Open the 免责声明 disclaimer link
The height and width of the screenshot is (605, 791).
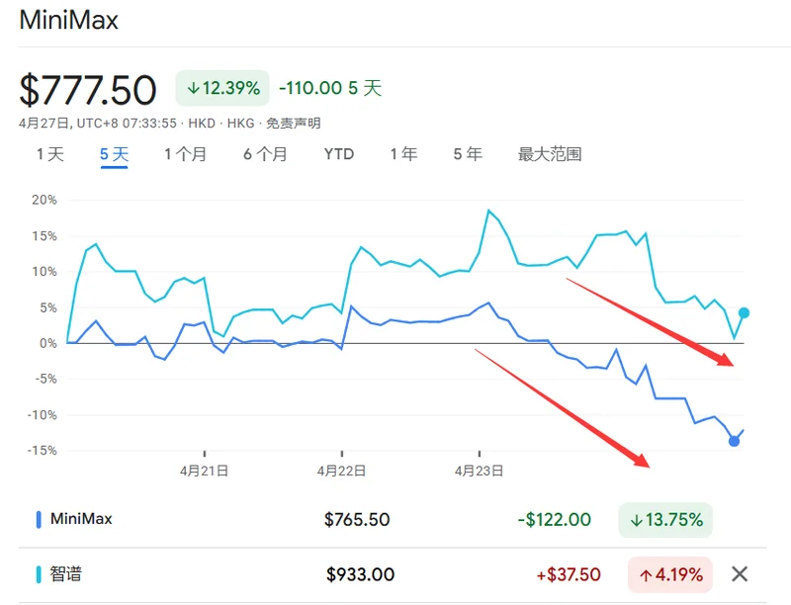[291, 124]
